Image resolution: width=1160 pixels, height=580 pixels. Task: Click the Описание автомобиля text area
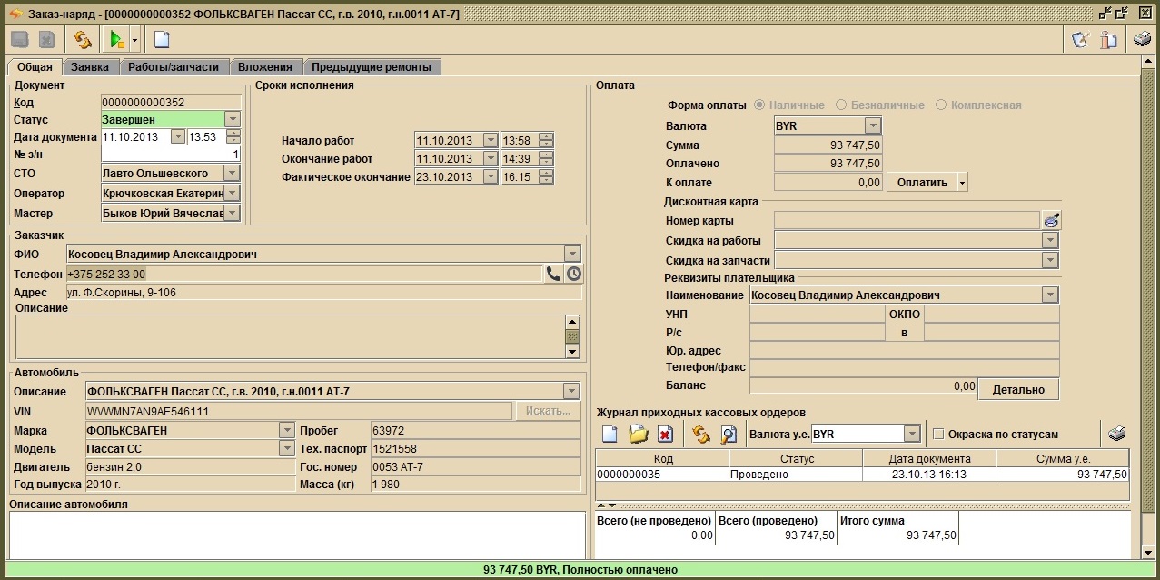(297, 535)
